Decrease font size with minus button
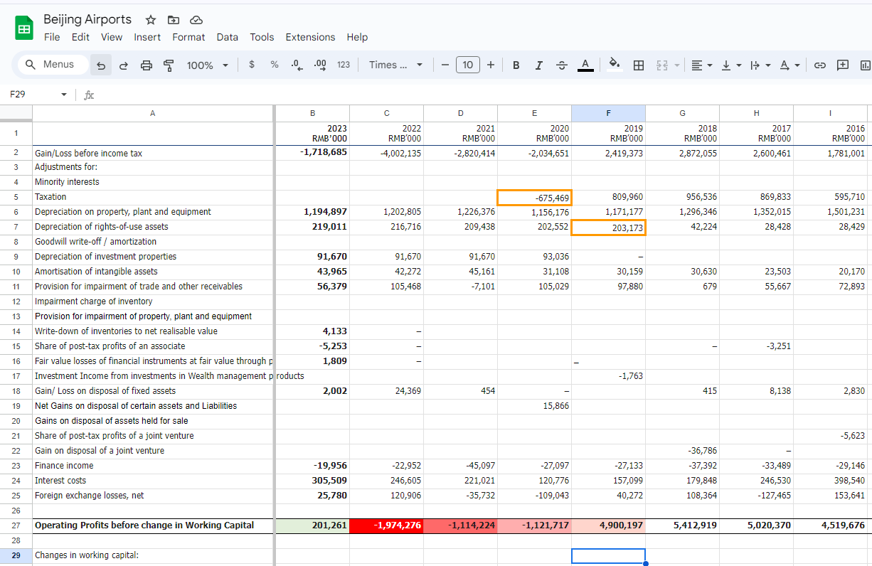 pyautogui.click(x=445, y=65)
